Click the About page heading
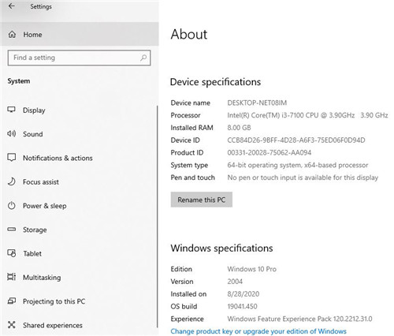This screenshot has width=394, height=336. coord(189,35)
